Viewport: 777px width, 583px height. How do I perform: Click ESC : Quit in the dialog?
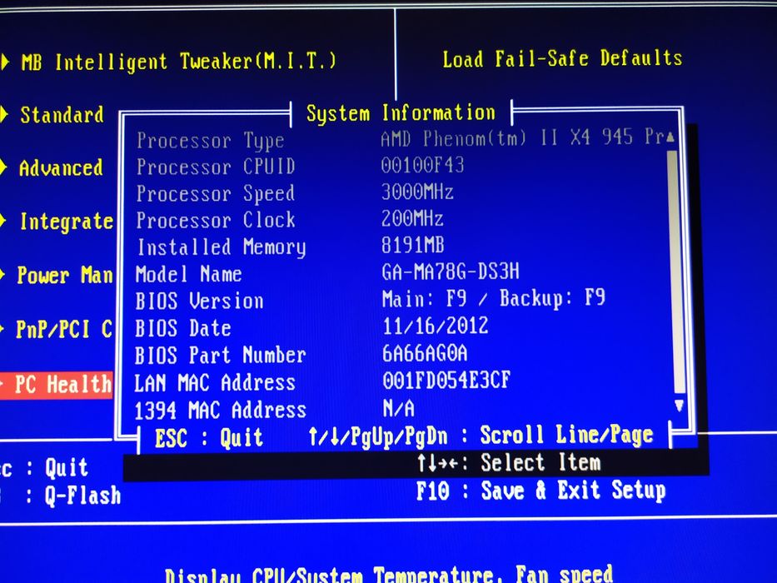(209, 438)
